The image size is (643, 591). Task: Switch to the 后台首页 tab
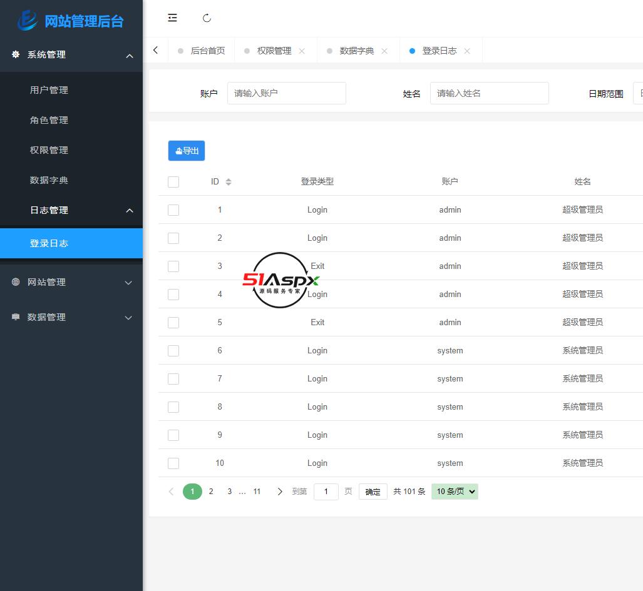[x=202, y=51]
